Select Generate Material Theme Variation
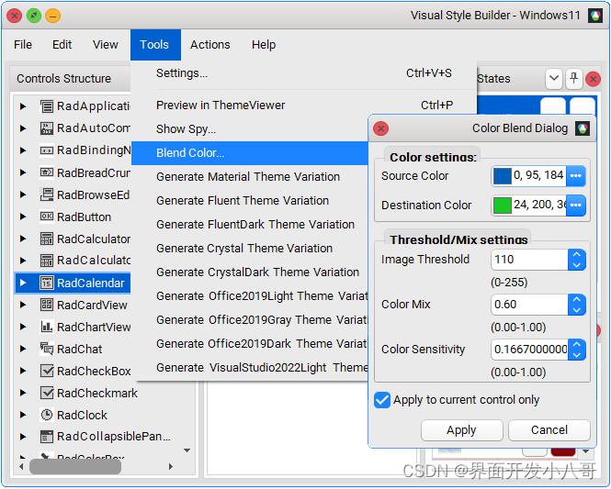 250,177
